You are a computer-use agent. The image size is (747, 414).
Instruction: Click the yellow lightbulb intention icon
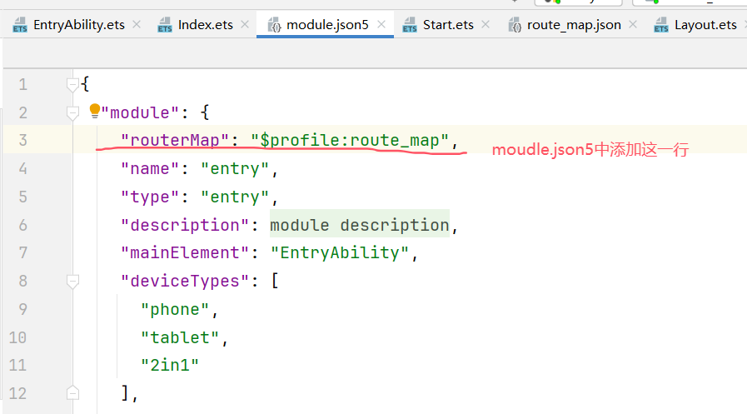click(95, 111)
